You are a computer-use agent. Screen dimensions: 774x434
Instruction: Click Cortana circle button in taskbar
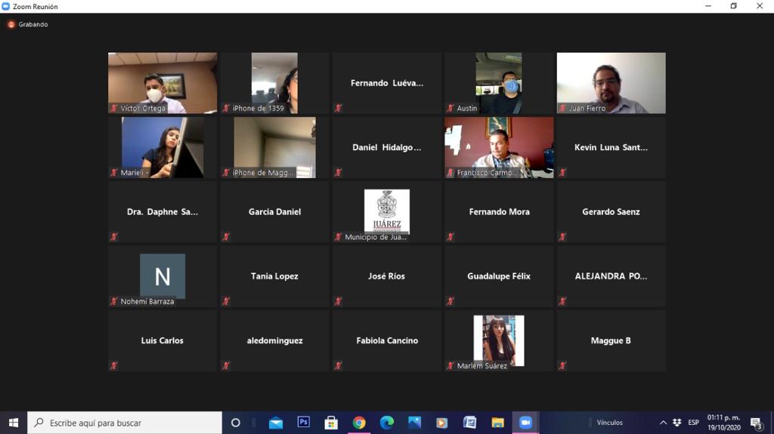235,423
